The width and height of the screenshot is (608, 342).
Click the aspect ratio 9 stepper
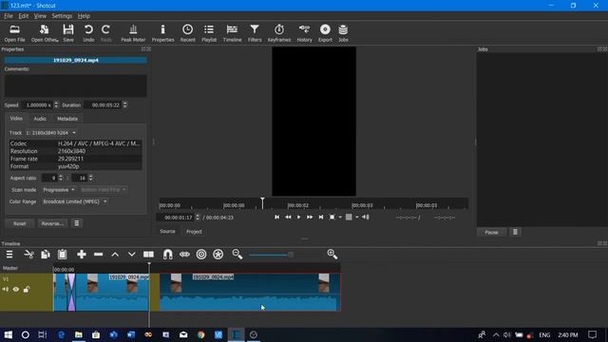61,178
